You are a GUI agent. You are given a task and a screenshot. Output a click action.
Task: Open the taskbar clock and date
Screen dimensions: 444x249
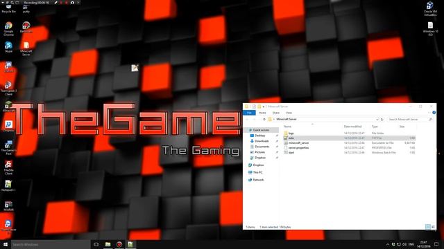click(423, 244)
